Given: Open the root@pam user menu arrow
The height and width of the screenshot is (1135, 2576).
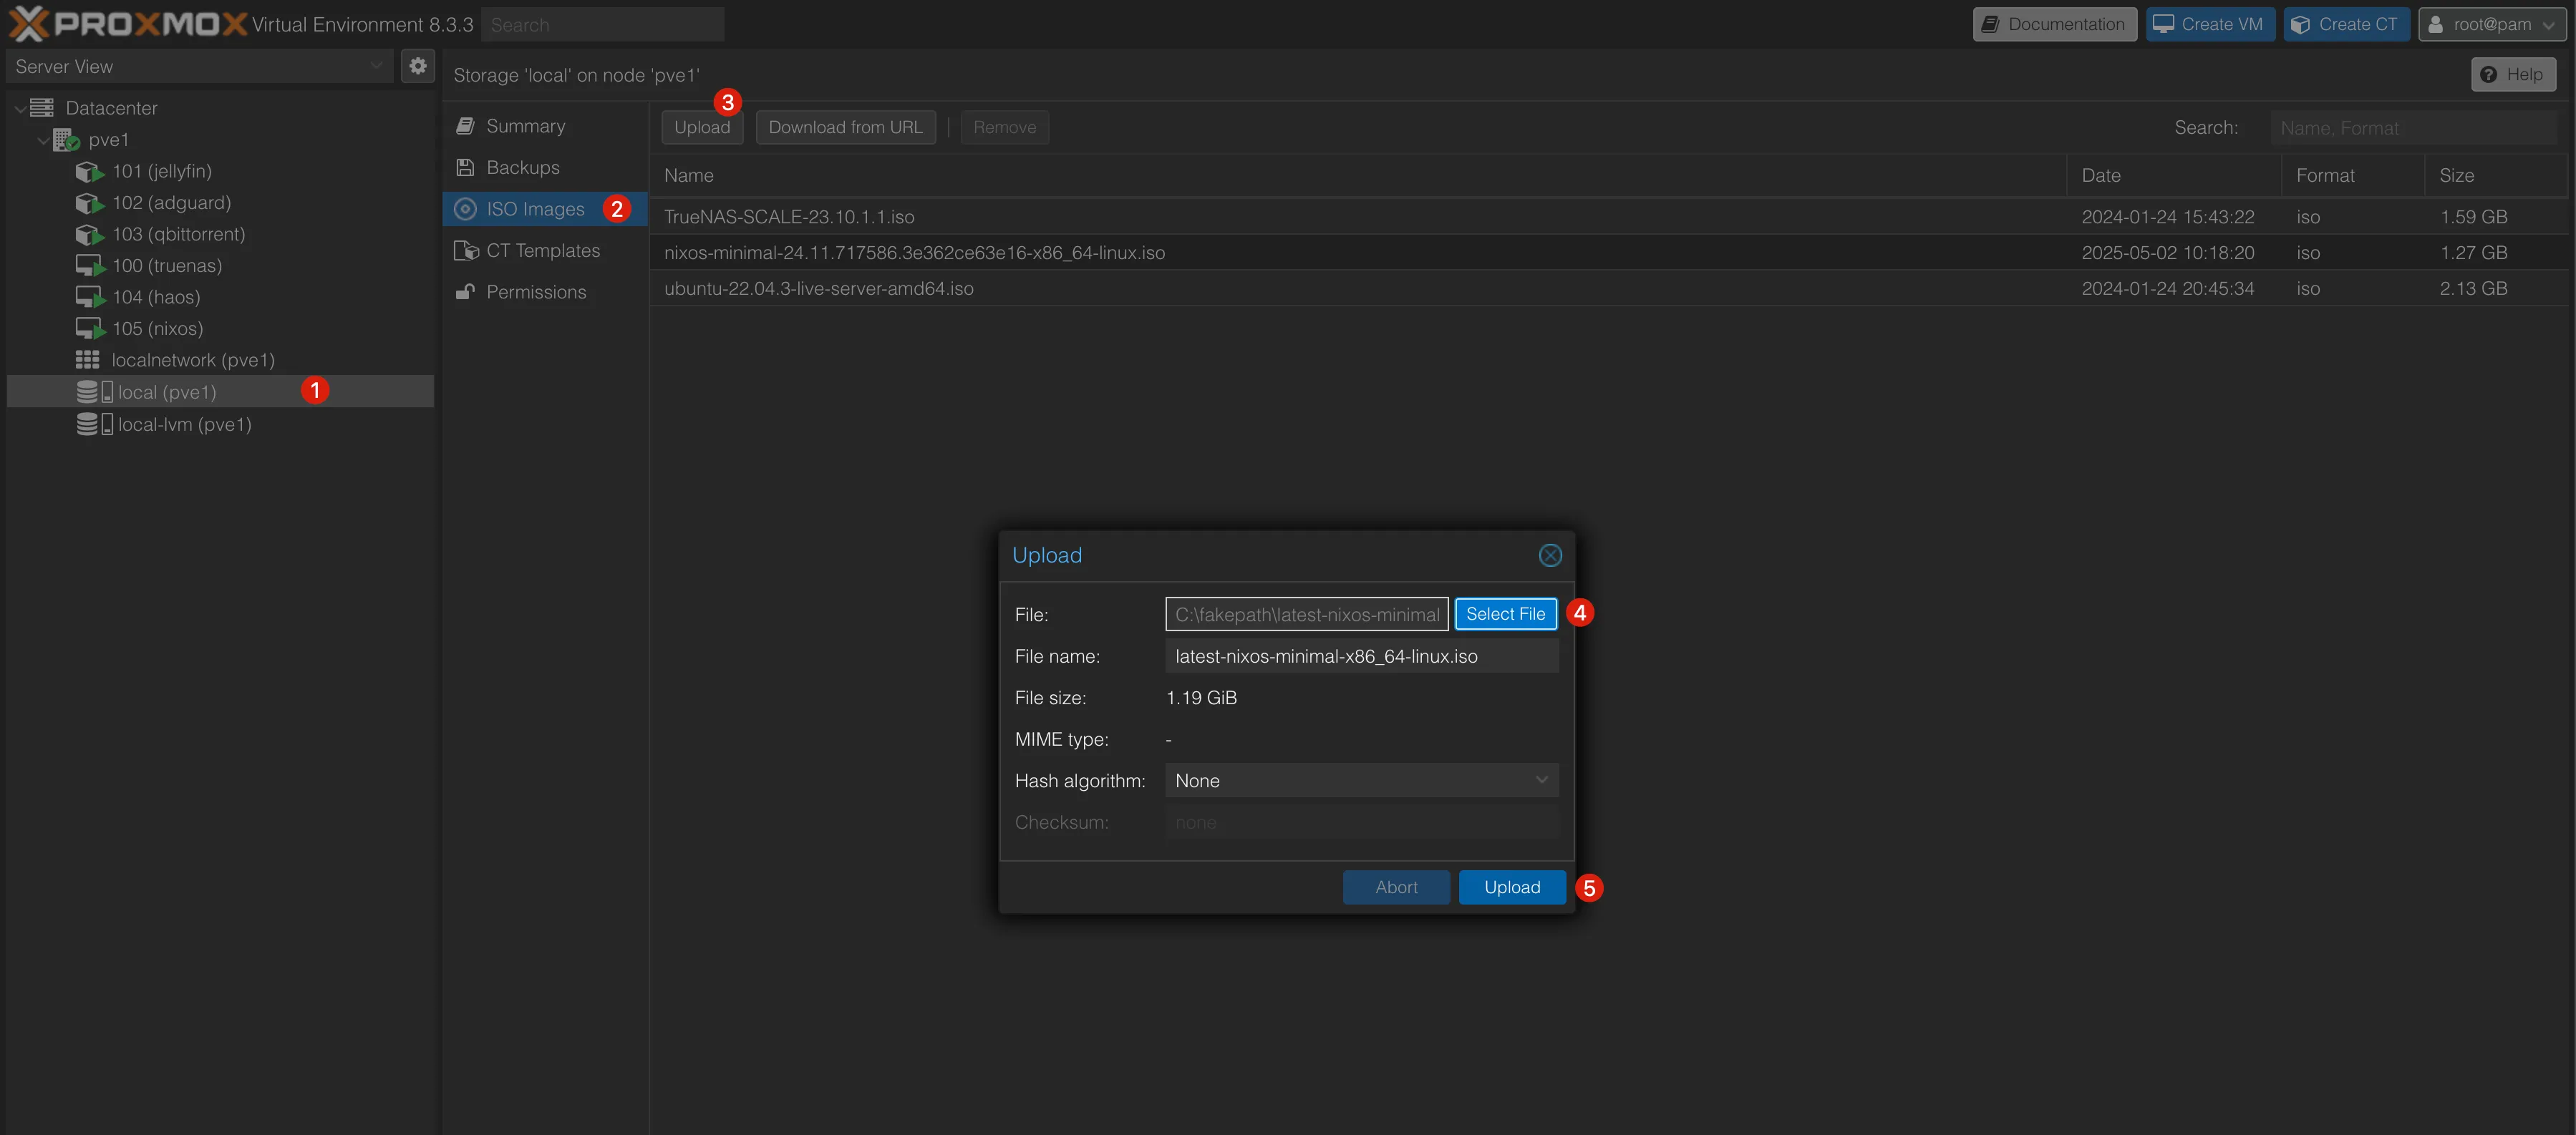Looking at the screenshot, I should tap(2548, 25).
